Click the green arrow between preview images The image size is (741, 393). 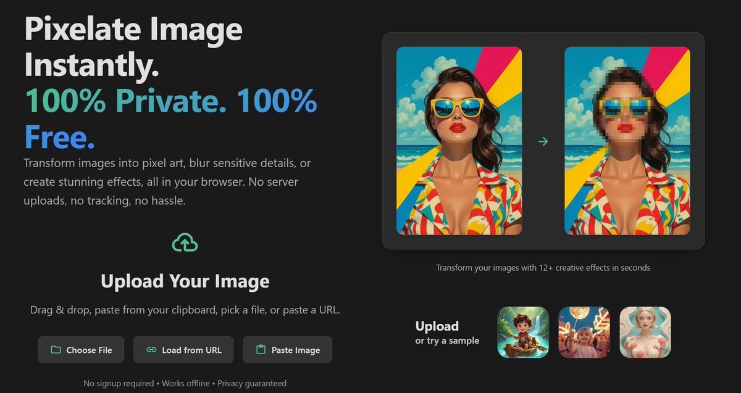(x=543, y=142)
